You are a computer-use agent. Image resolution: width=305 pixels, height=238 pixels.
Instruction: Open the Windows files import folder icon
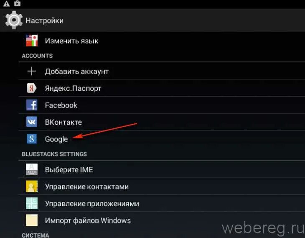(32, 220)
